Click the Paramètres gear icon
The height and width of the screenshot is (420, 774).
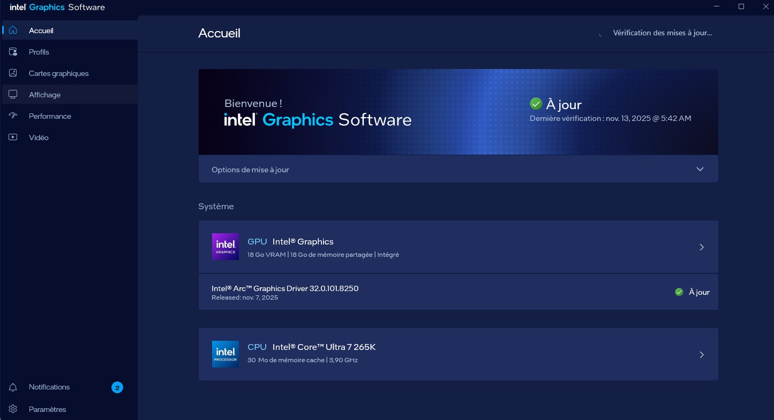[13, 409]
